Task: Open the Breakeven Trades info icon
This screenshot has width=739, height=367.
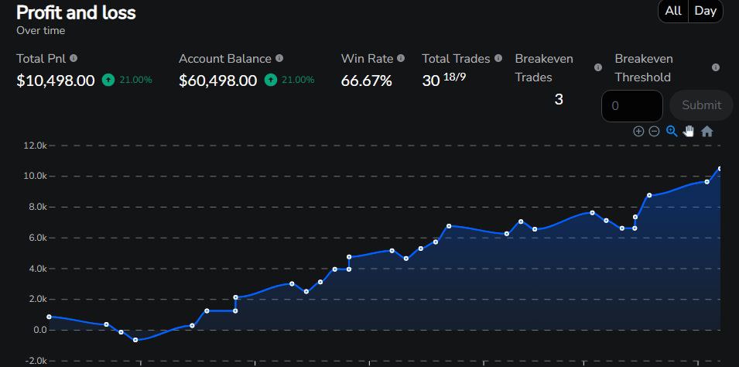Action: [598, 67]
